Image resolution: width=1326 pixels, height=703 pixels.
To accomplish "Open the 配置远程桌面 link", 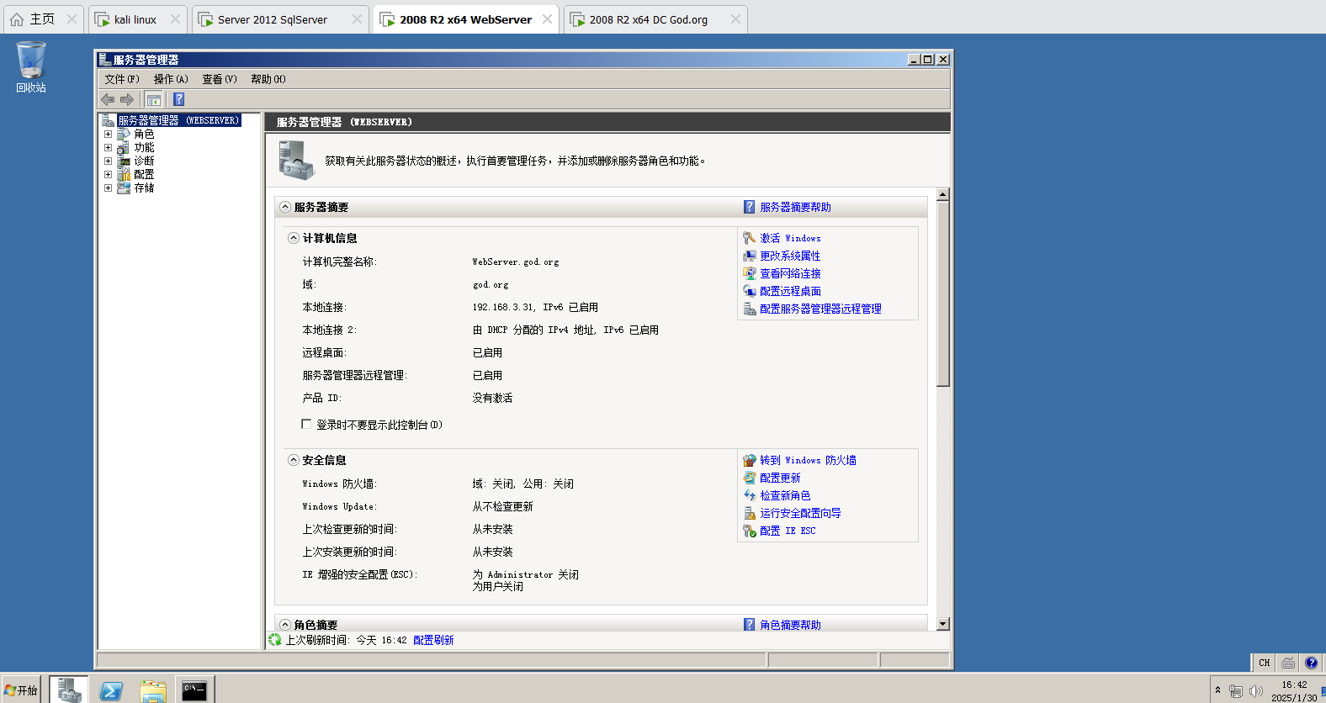I will [790, 291].
